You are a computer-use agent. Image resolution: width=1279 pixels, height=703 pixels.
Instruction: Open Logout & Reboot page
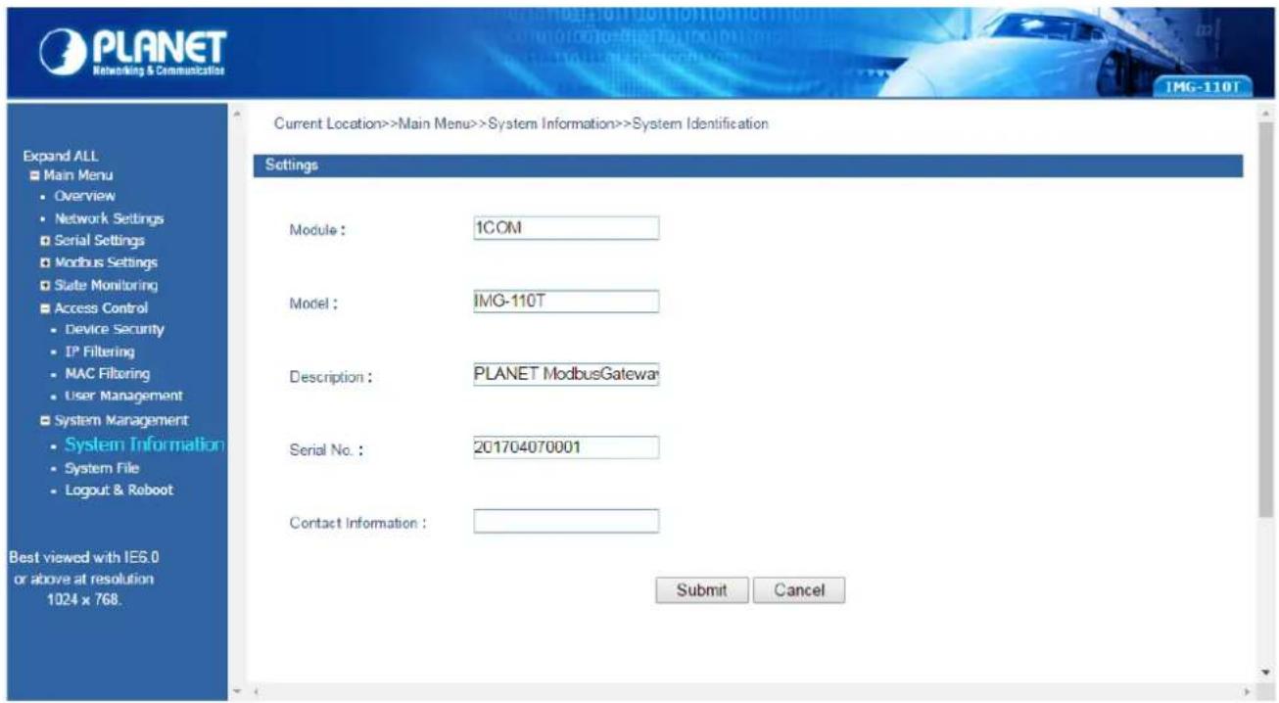coord(118,490)
